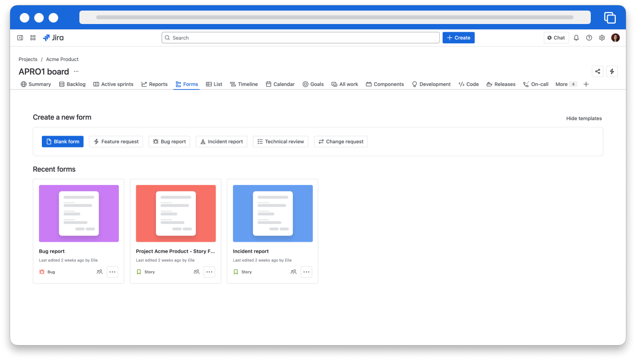The width and height of the screenshot is (636, 360).
Task: Click the Blank form button
Action: point(63,141)
